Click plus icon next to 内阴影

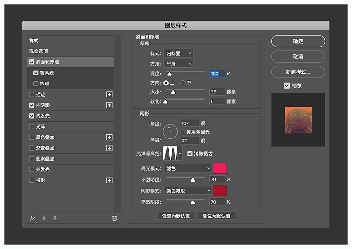tap(110, 105)
